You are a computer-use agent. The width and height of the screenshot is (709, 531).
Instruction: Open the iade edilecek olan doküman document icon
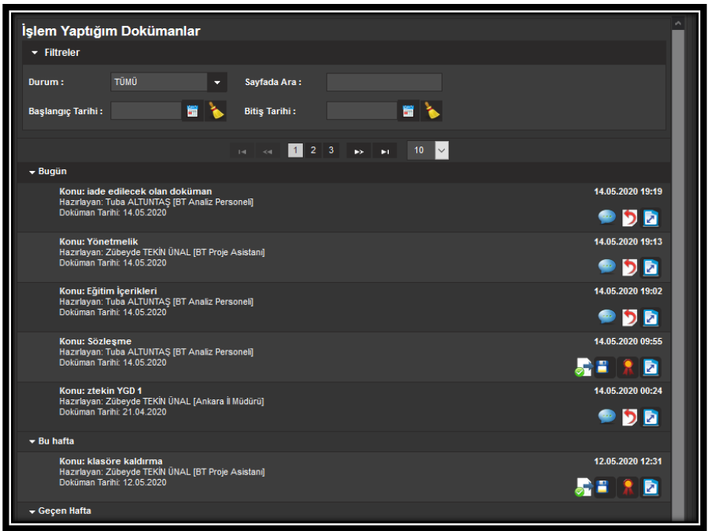pos(651,217)
